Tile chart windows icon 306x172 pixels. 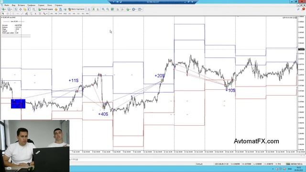pos(112,9)
